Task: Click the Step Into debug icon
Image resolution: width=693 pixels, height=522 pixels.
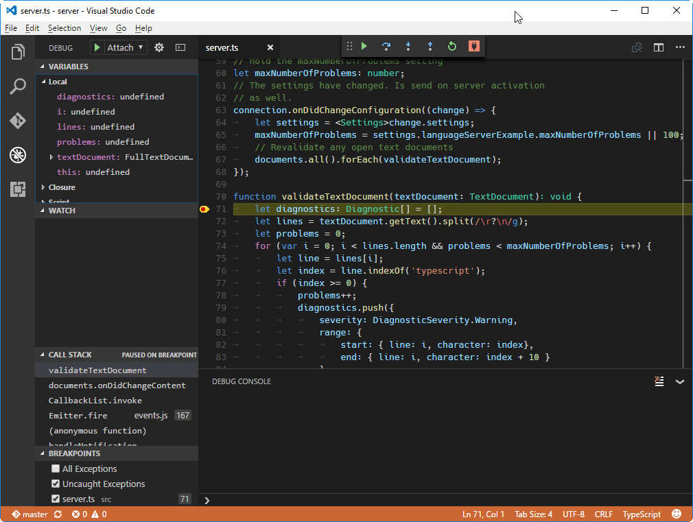Action: [x=408, y=46]
